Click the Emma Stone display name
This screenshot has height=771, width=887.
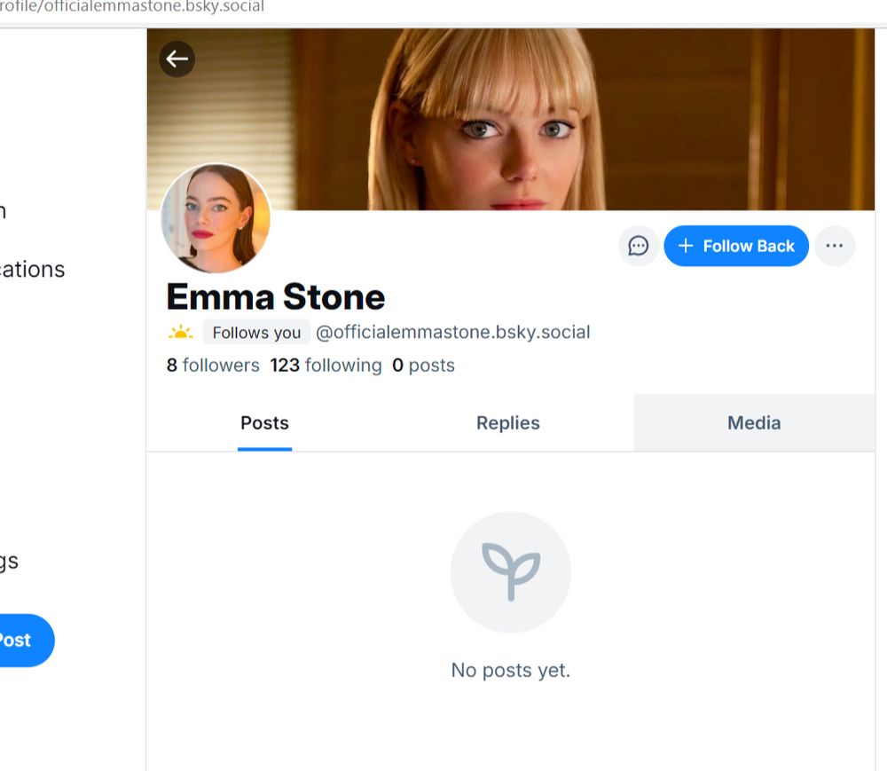point(276,296)
